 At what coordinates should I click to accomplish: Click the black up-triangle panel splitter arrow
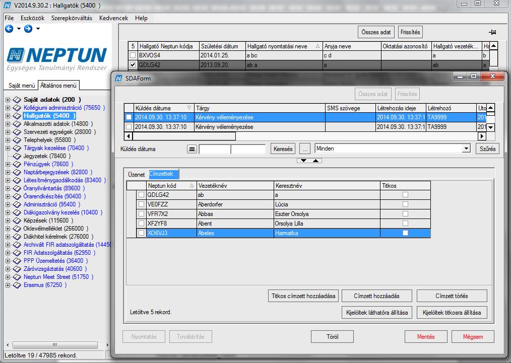[316, 161]
